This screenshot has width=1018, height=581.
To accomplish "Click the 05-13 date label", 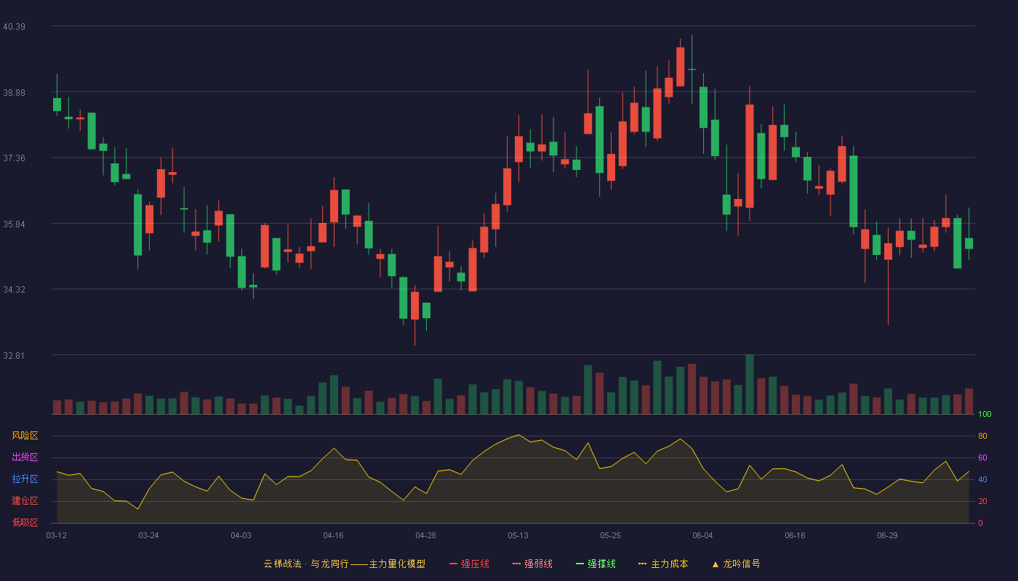I will [x=518, y=535].
